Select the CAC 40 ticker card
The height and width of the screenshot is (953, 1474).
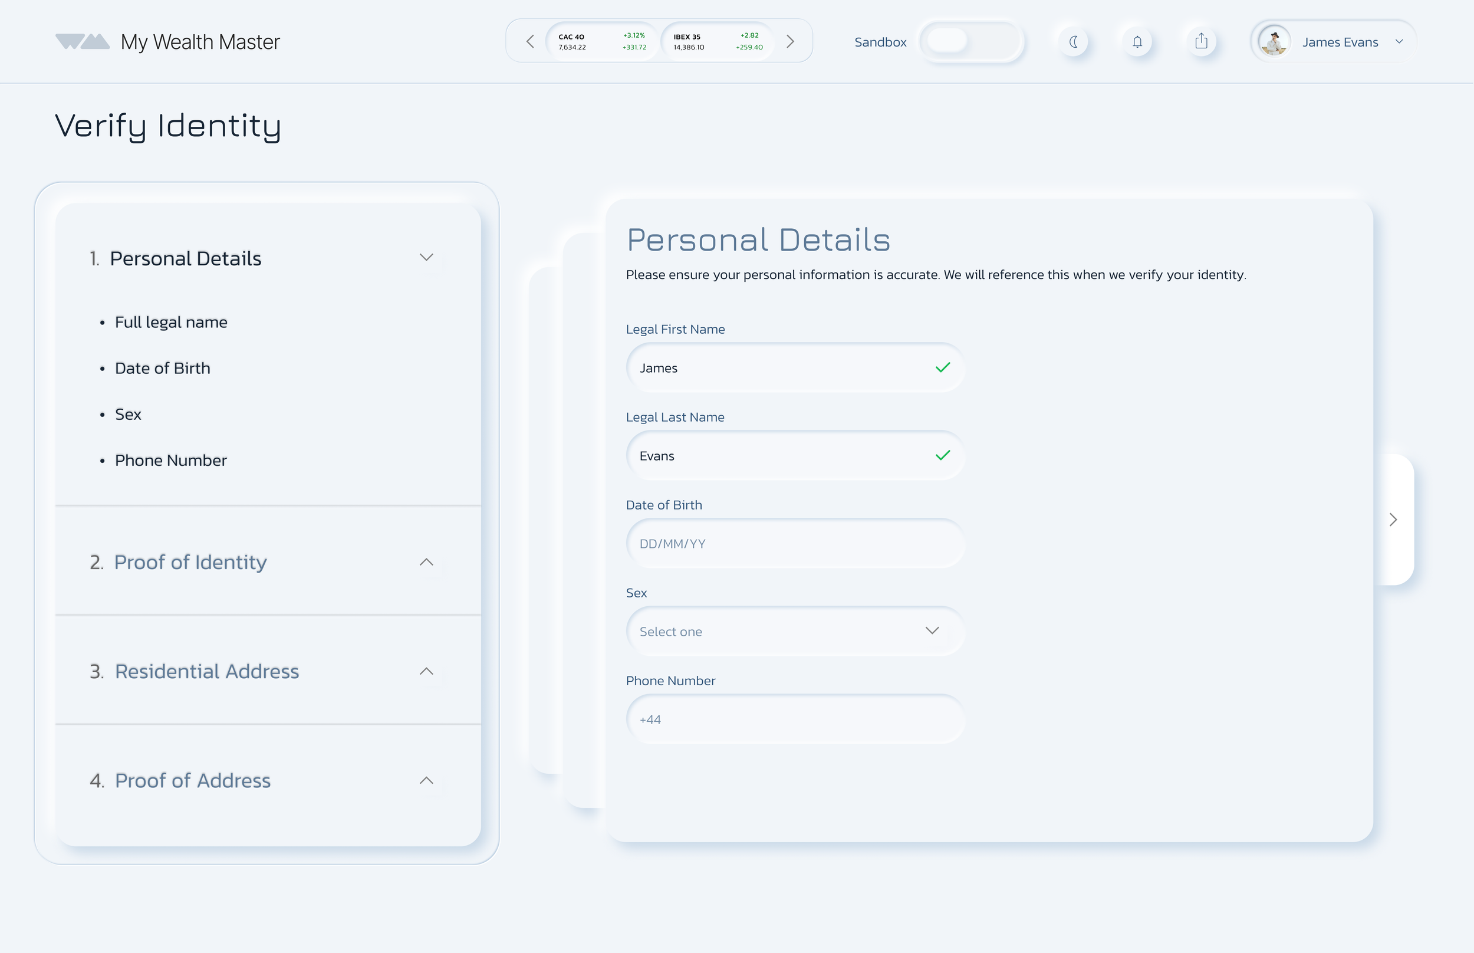(x=602, y=41)
